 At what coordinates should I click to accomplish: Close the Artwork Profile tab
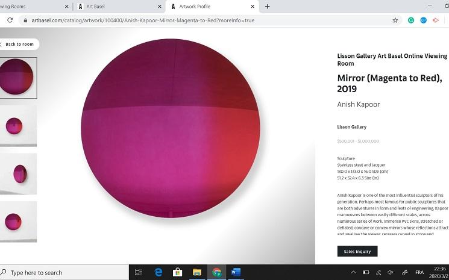coord(253,6)
